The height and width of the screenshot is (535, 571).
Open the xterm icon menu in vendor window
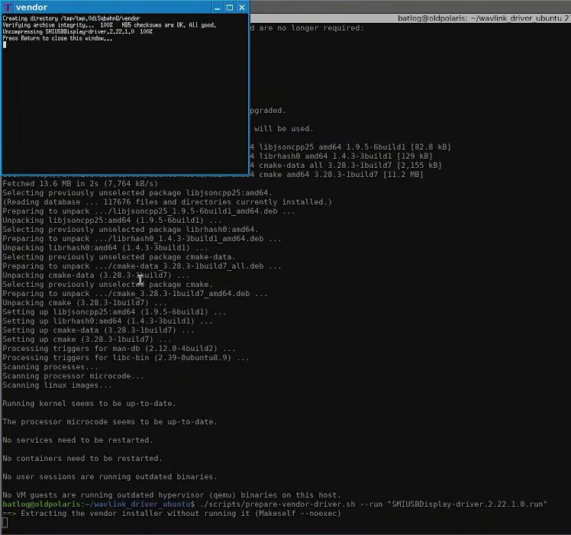(x=8, y=8)
